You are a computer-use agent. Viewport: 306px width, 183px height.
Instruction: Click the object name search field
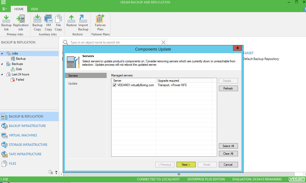point(115,42)
